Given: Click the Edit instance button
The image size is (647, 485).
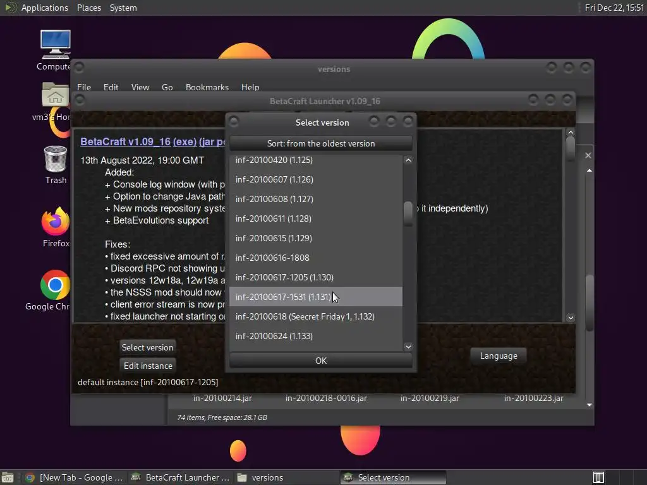Looking at the screenshot, I should pos(148,366).
